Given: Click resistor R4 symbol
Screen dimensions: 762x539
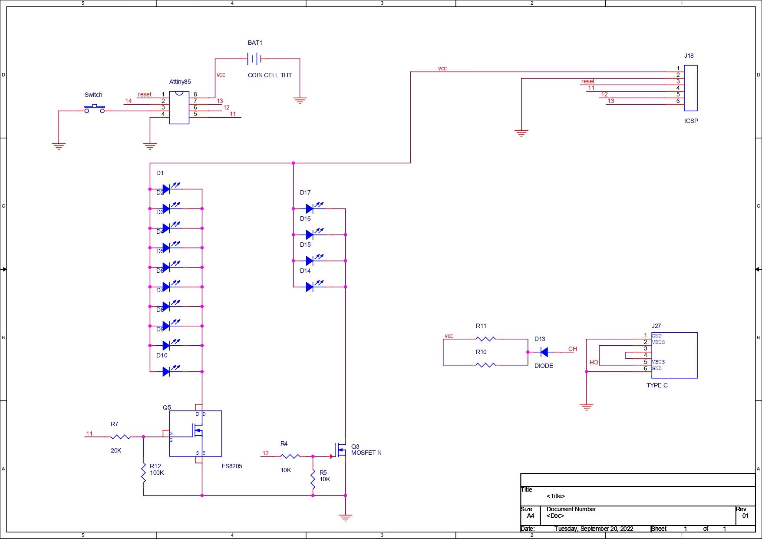Looking at the screenshot, I should 290,456.
